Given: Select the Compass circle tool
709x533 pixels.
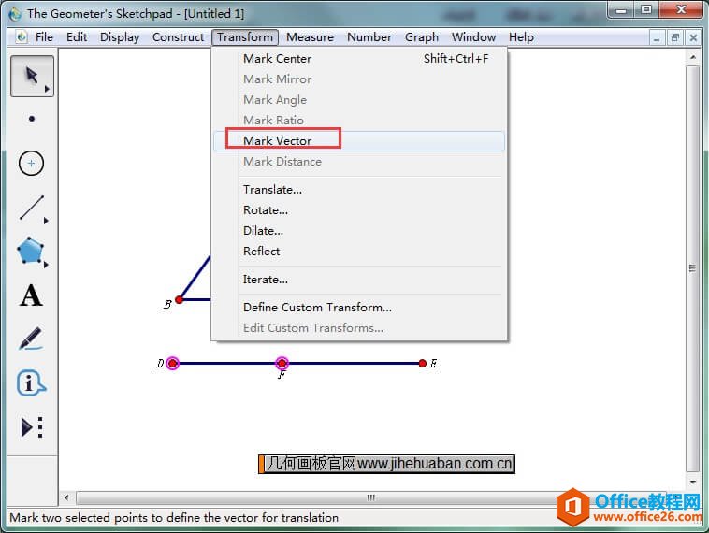Looking at the screenshot, I should pos(31,163).
